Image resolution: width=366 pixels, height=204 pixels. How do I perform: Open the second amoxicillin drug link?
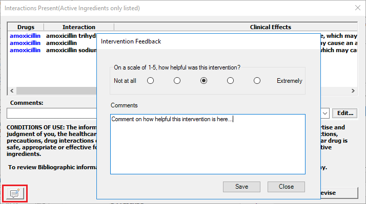(25, 43)
